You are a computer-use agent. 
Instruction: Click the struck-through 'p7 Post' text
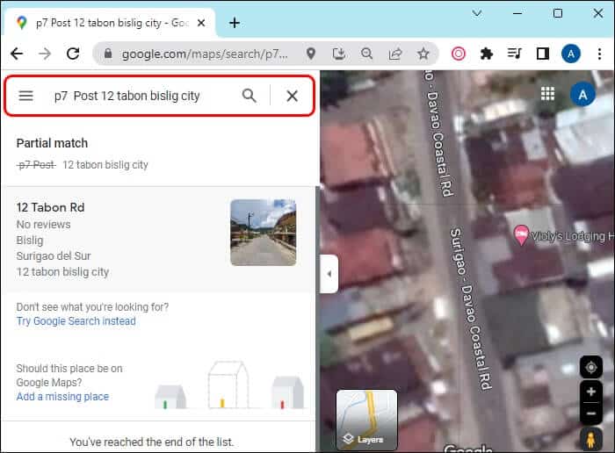pyautogui.click(x=37, y=165)
